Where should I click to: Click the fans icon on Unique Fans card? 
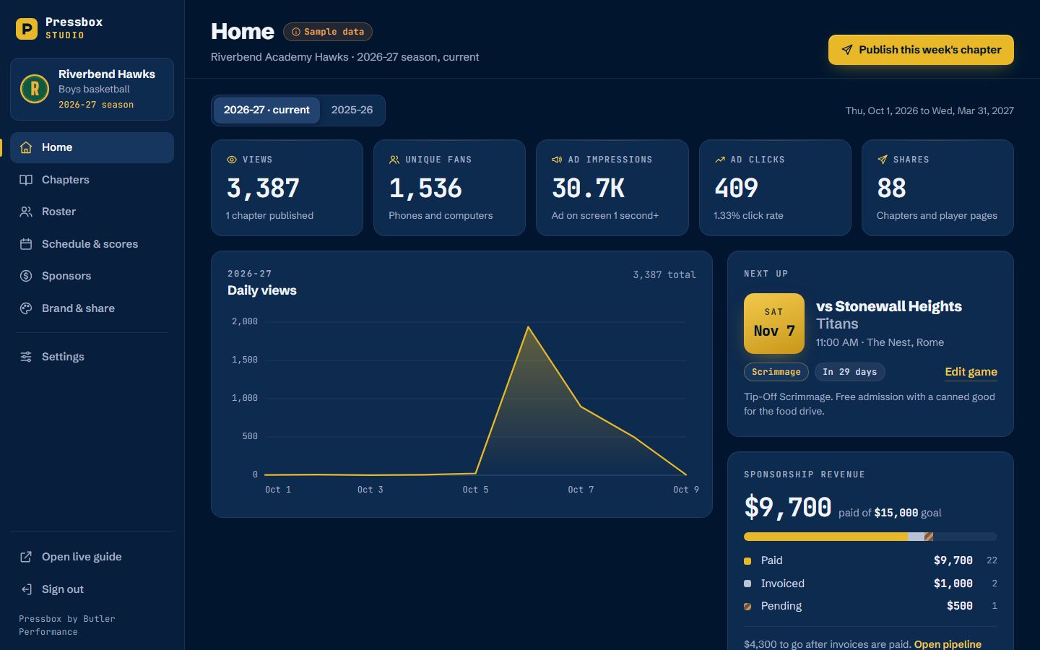(x=394, y=160)
